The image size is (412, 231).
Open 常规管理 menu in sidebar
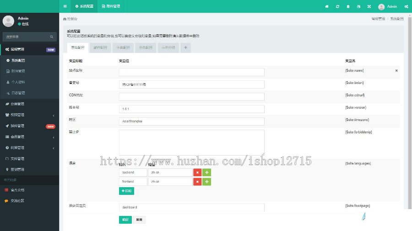point(29,49)
